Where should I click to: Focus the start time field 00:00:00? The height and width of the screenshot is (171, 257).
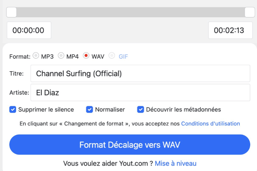(29, 30)
